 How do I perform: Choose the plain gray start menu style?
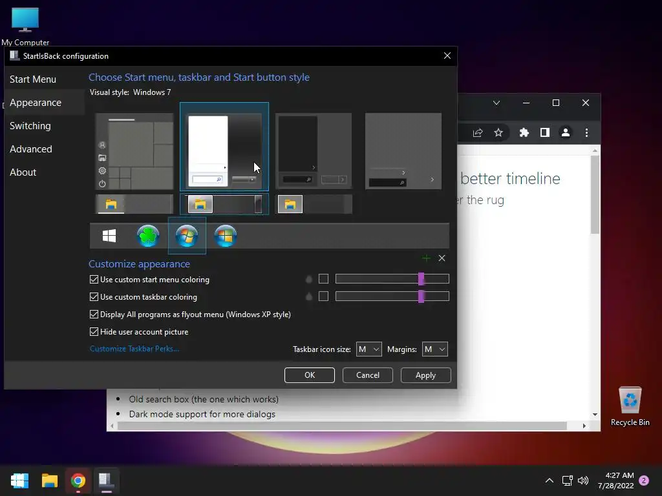coord(403,151)
